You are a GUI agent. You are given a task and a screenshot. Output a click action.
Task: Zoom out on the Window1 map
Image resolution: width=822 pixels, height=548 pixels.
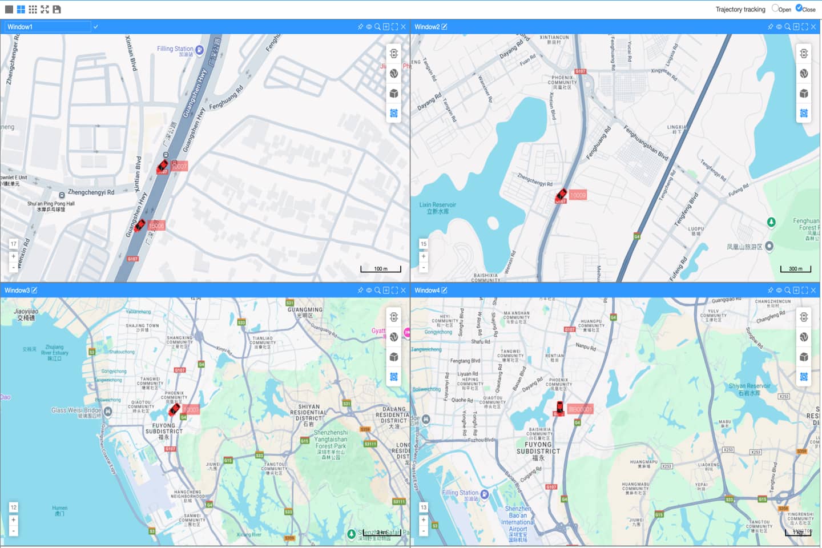(14, 267)
